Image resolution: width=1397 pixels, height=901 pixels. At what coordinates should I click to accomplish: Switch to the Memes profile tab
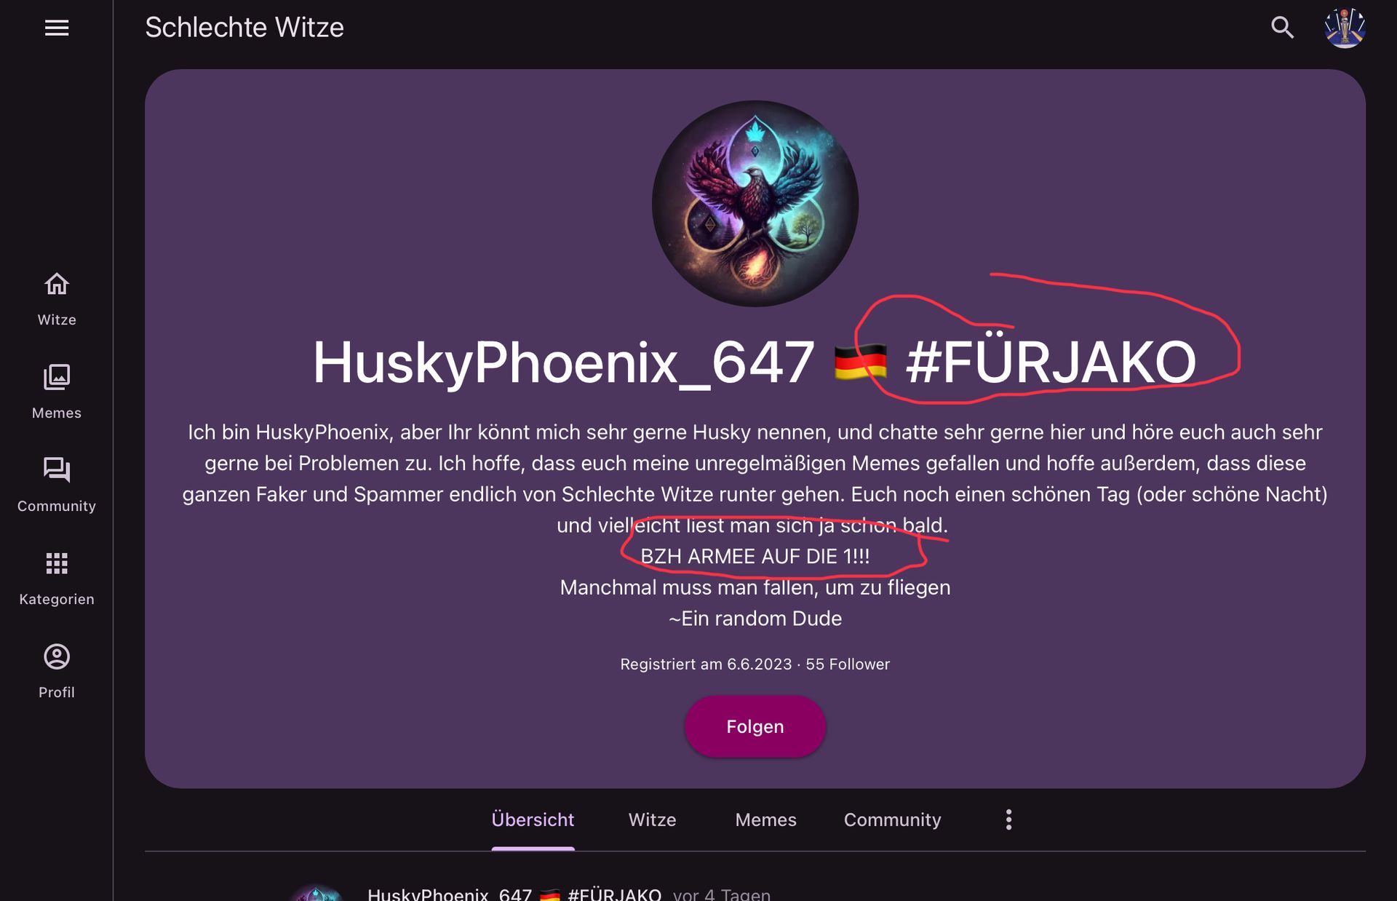click(765, 820)
